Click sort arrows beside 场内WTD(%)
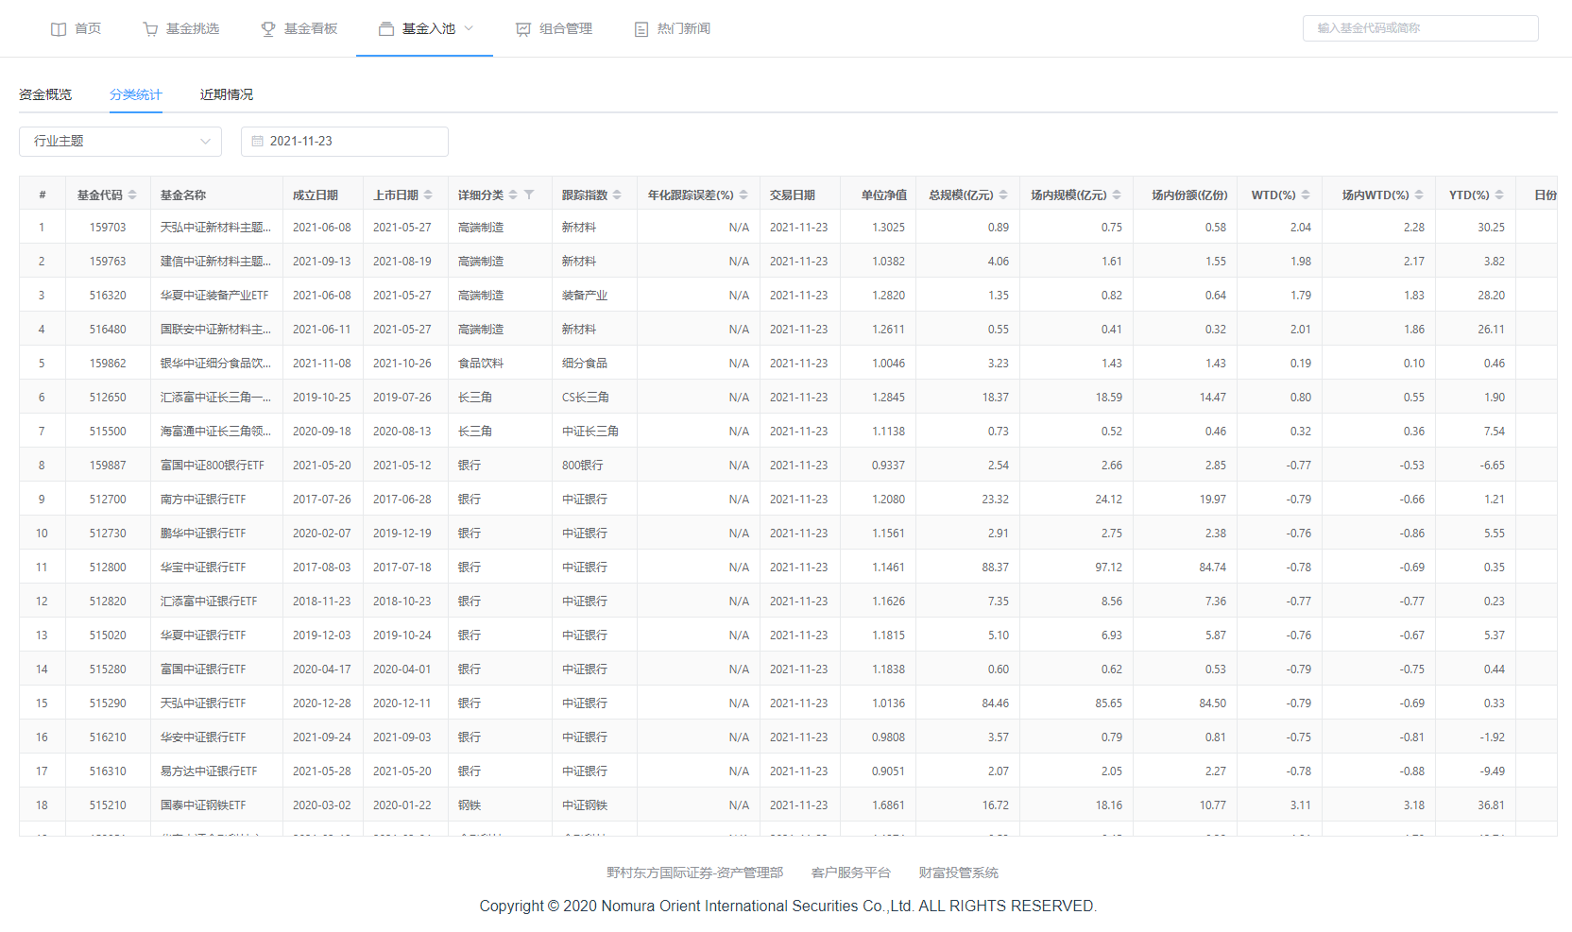The height and width of the screenshot is (932, 1572). click(x=1419, y=195)
